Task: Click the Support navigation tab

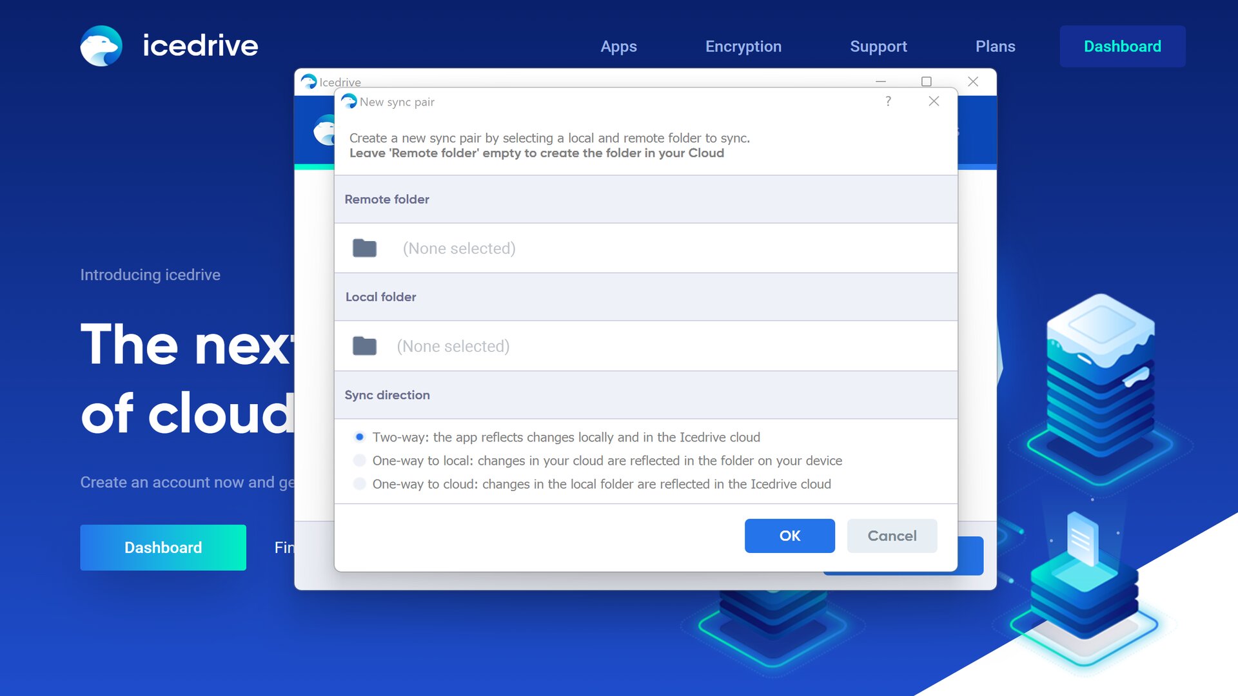Action: [879, 46]
